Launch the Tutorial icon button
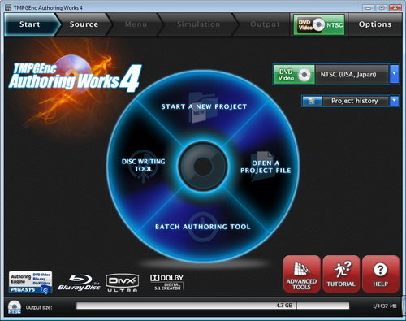This screenshot has height=321, width=406. coord(341,274)
